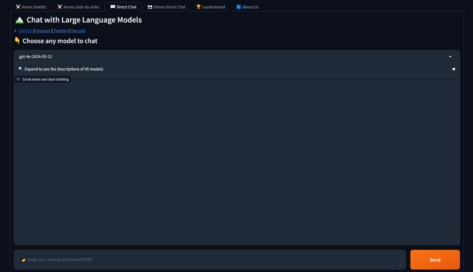This screenshot has height=272, width=473.
Task: Click the speech balloon icon on the chatting hint
Action: click(18, 79)
